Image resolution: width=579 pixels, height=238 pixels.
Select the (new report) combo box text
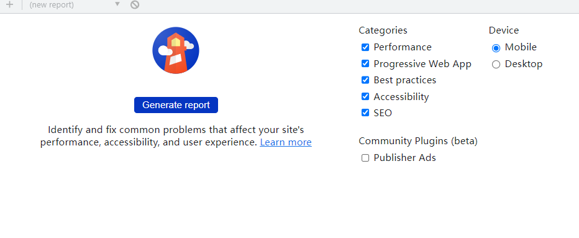pos(52,5)
